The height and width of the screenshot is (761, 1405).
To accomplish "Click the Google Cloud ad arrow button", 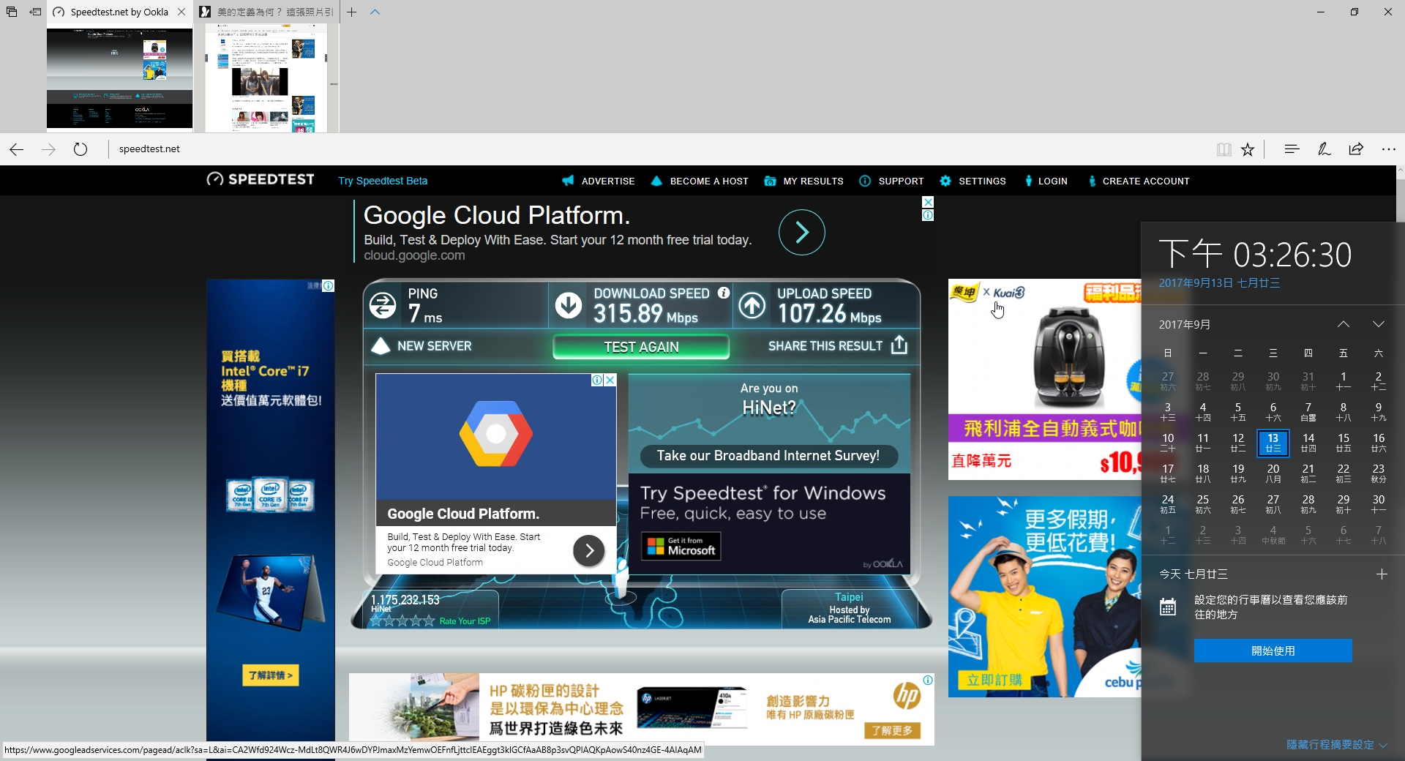I will (x=802, y=232).
